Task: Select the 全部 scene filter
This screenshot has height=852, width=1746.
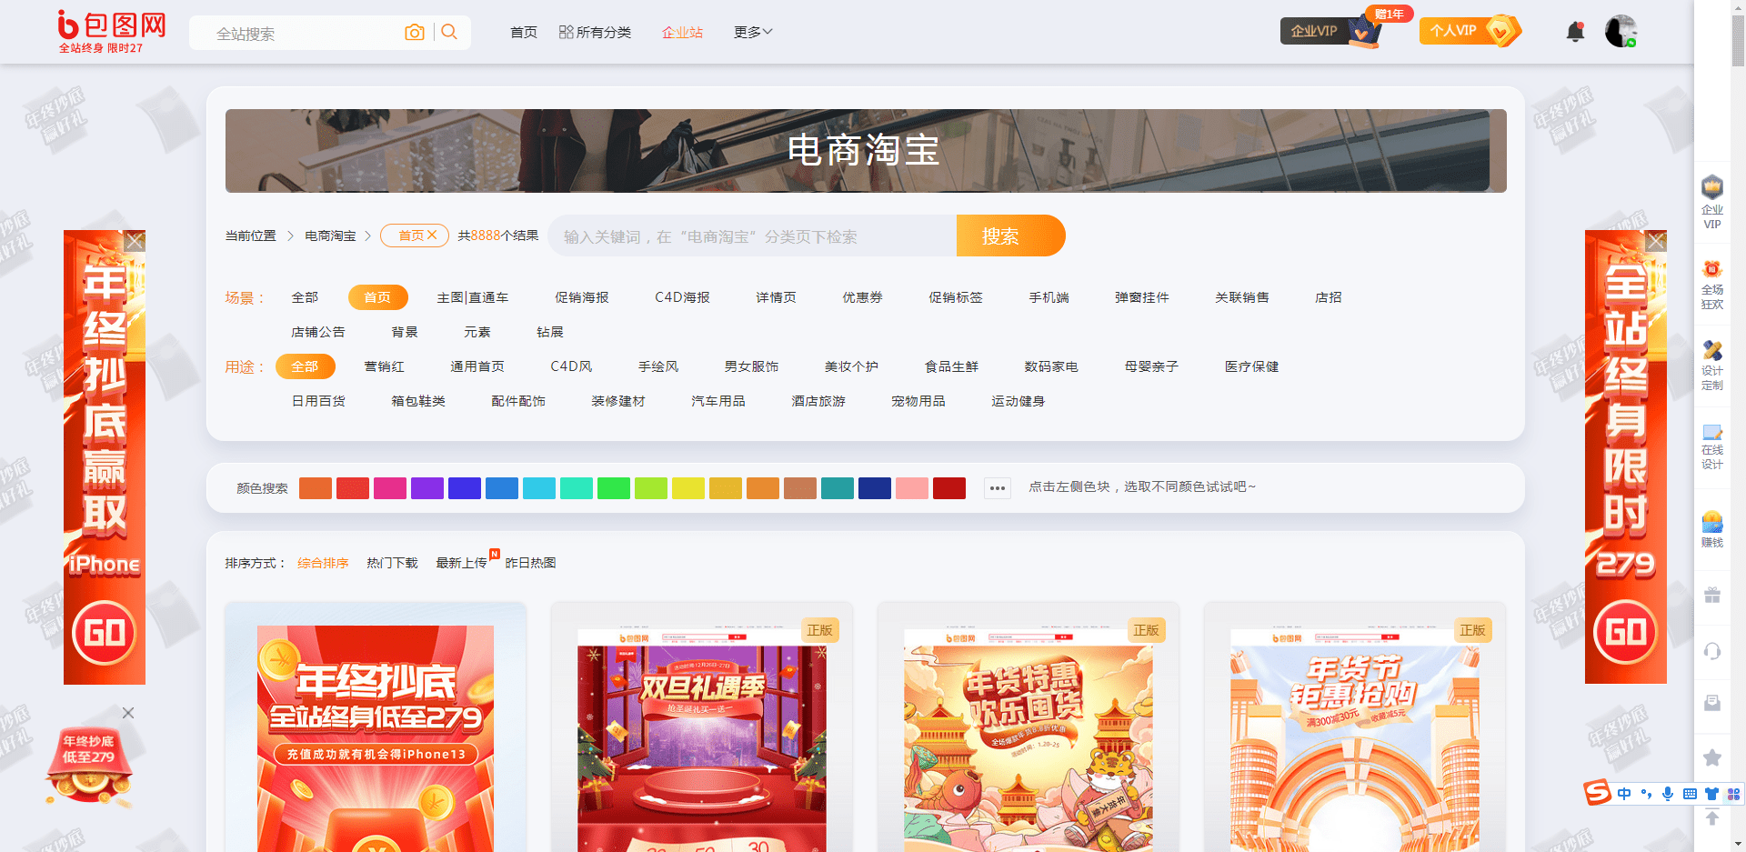Action: (x=305, y=297)
